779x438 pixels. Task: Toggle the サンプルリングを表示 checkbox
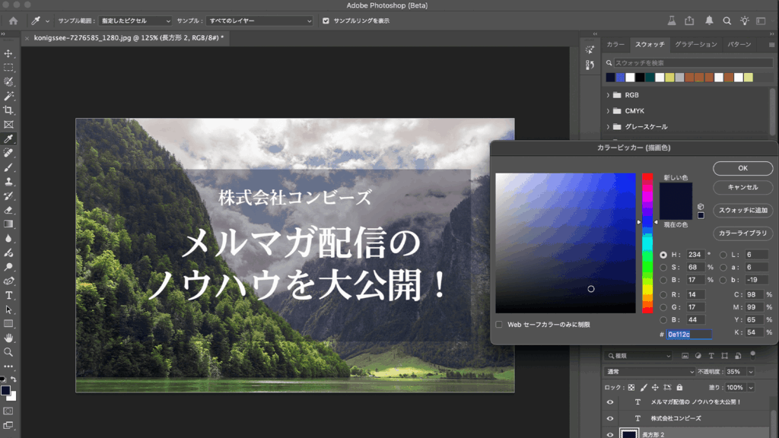click(x=326, y=21)
